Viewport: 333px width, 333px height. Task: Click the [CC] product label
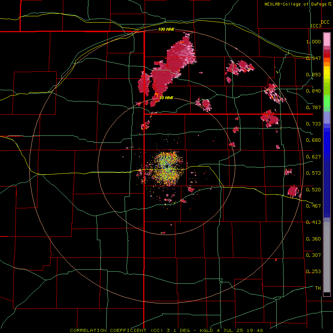[316, 26]
